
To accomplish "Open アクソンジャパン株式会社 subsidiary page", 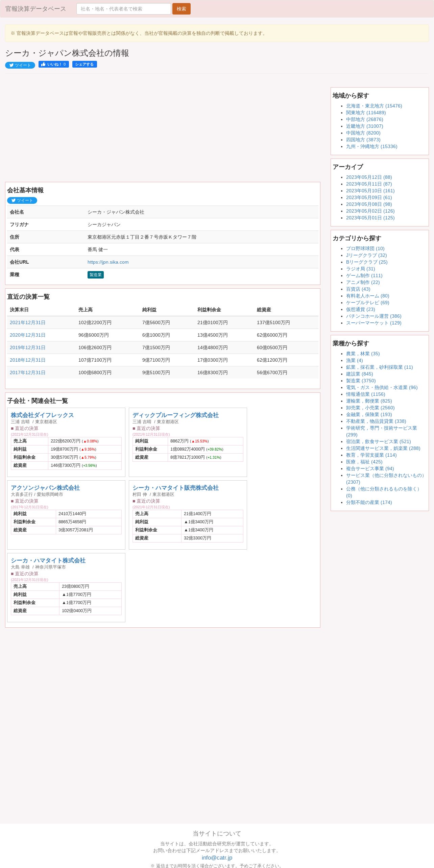I will point(45,488).
